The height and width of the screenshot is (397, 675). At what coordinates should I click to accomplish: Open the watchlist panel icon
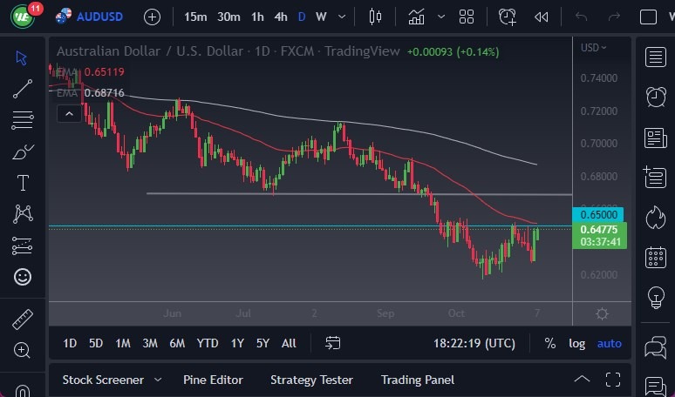pos(655,57)
